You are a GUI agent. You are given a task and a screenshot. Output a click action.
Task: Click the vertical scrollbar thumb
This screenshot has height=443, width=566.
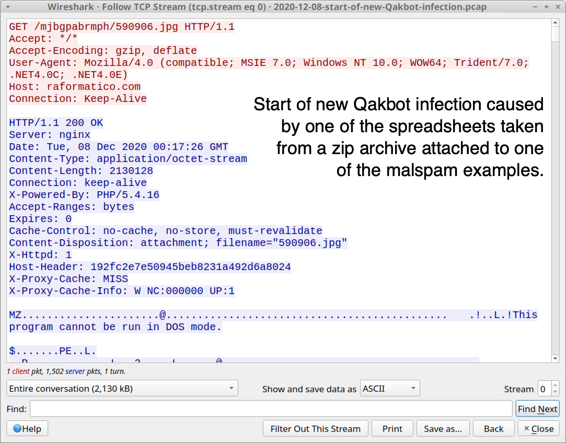tap(555, 33)
